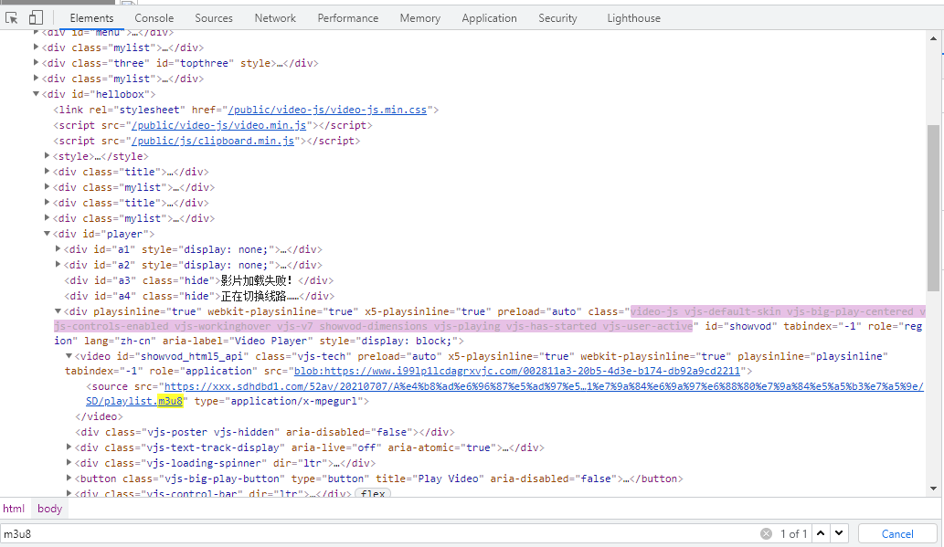The height and width of the screenshot is (547, 944).
Task: Click the aria-label="Video Player" attribute
Action: coord(238,341)
